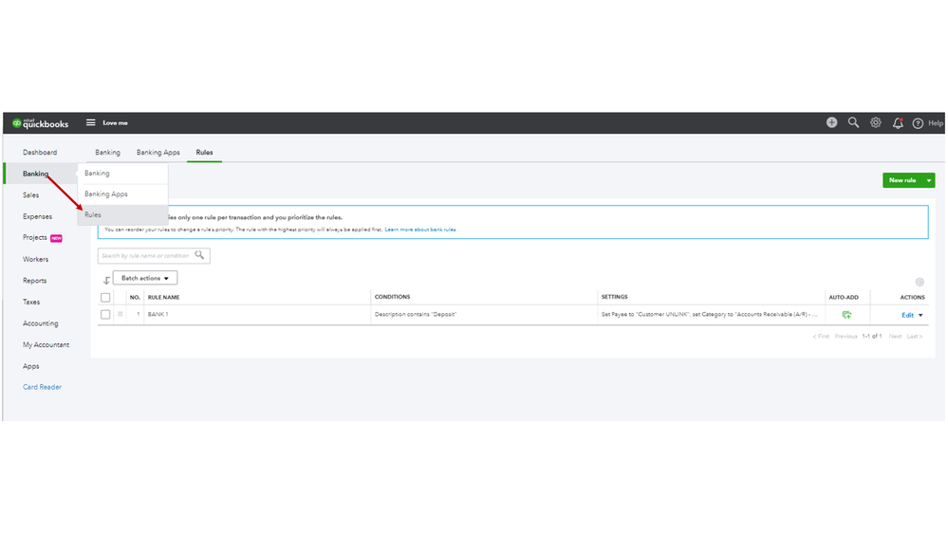Click Edit for the BANK 1 rule
The image size is (948, 533).
click(907, 315)
